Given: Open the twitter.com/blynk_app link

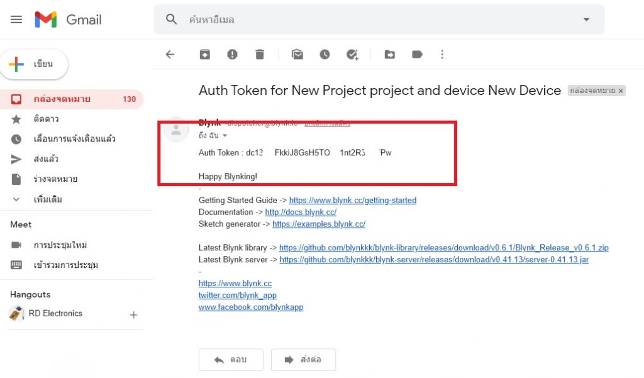Looking at the screenshot, I should tap(237, 296).
